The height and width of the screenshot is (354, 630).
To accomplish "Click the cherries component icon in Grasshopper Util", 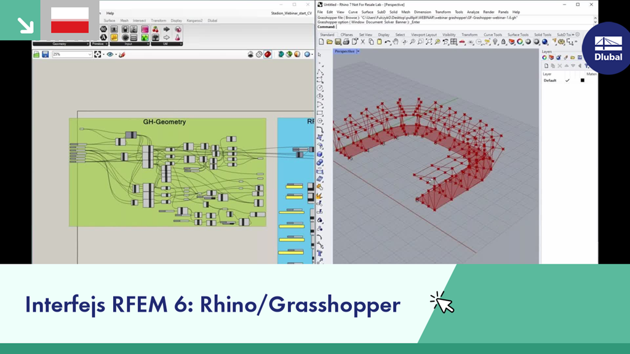I will [x=155, y=29].
